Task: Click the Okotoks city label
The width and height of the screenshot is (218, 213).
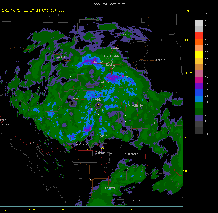Action: (104, 177)
